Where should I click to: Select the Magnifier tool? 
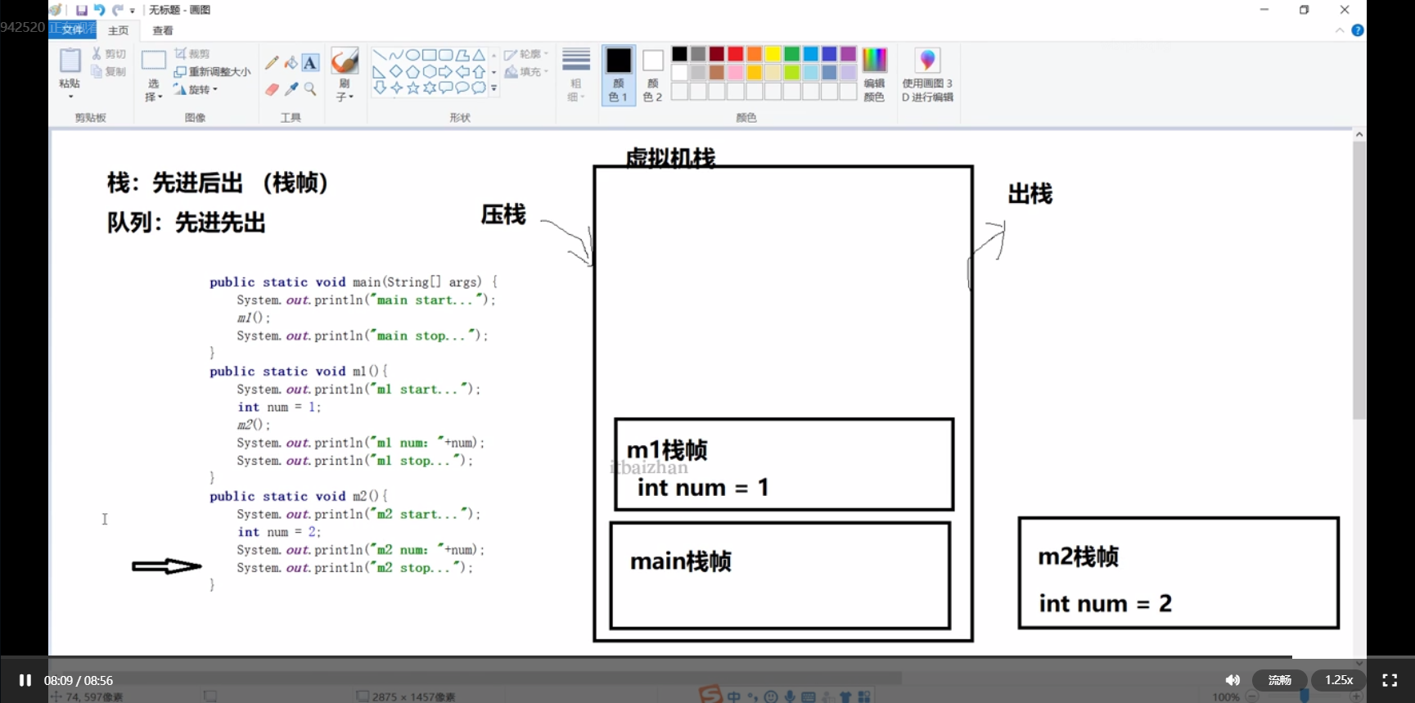click(x=310, y=88)
